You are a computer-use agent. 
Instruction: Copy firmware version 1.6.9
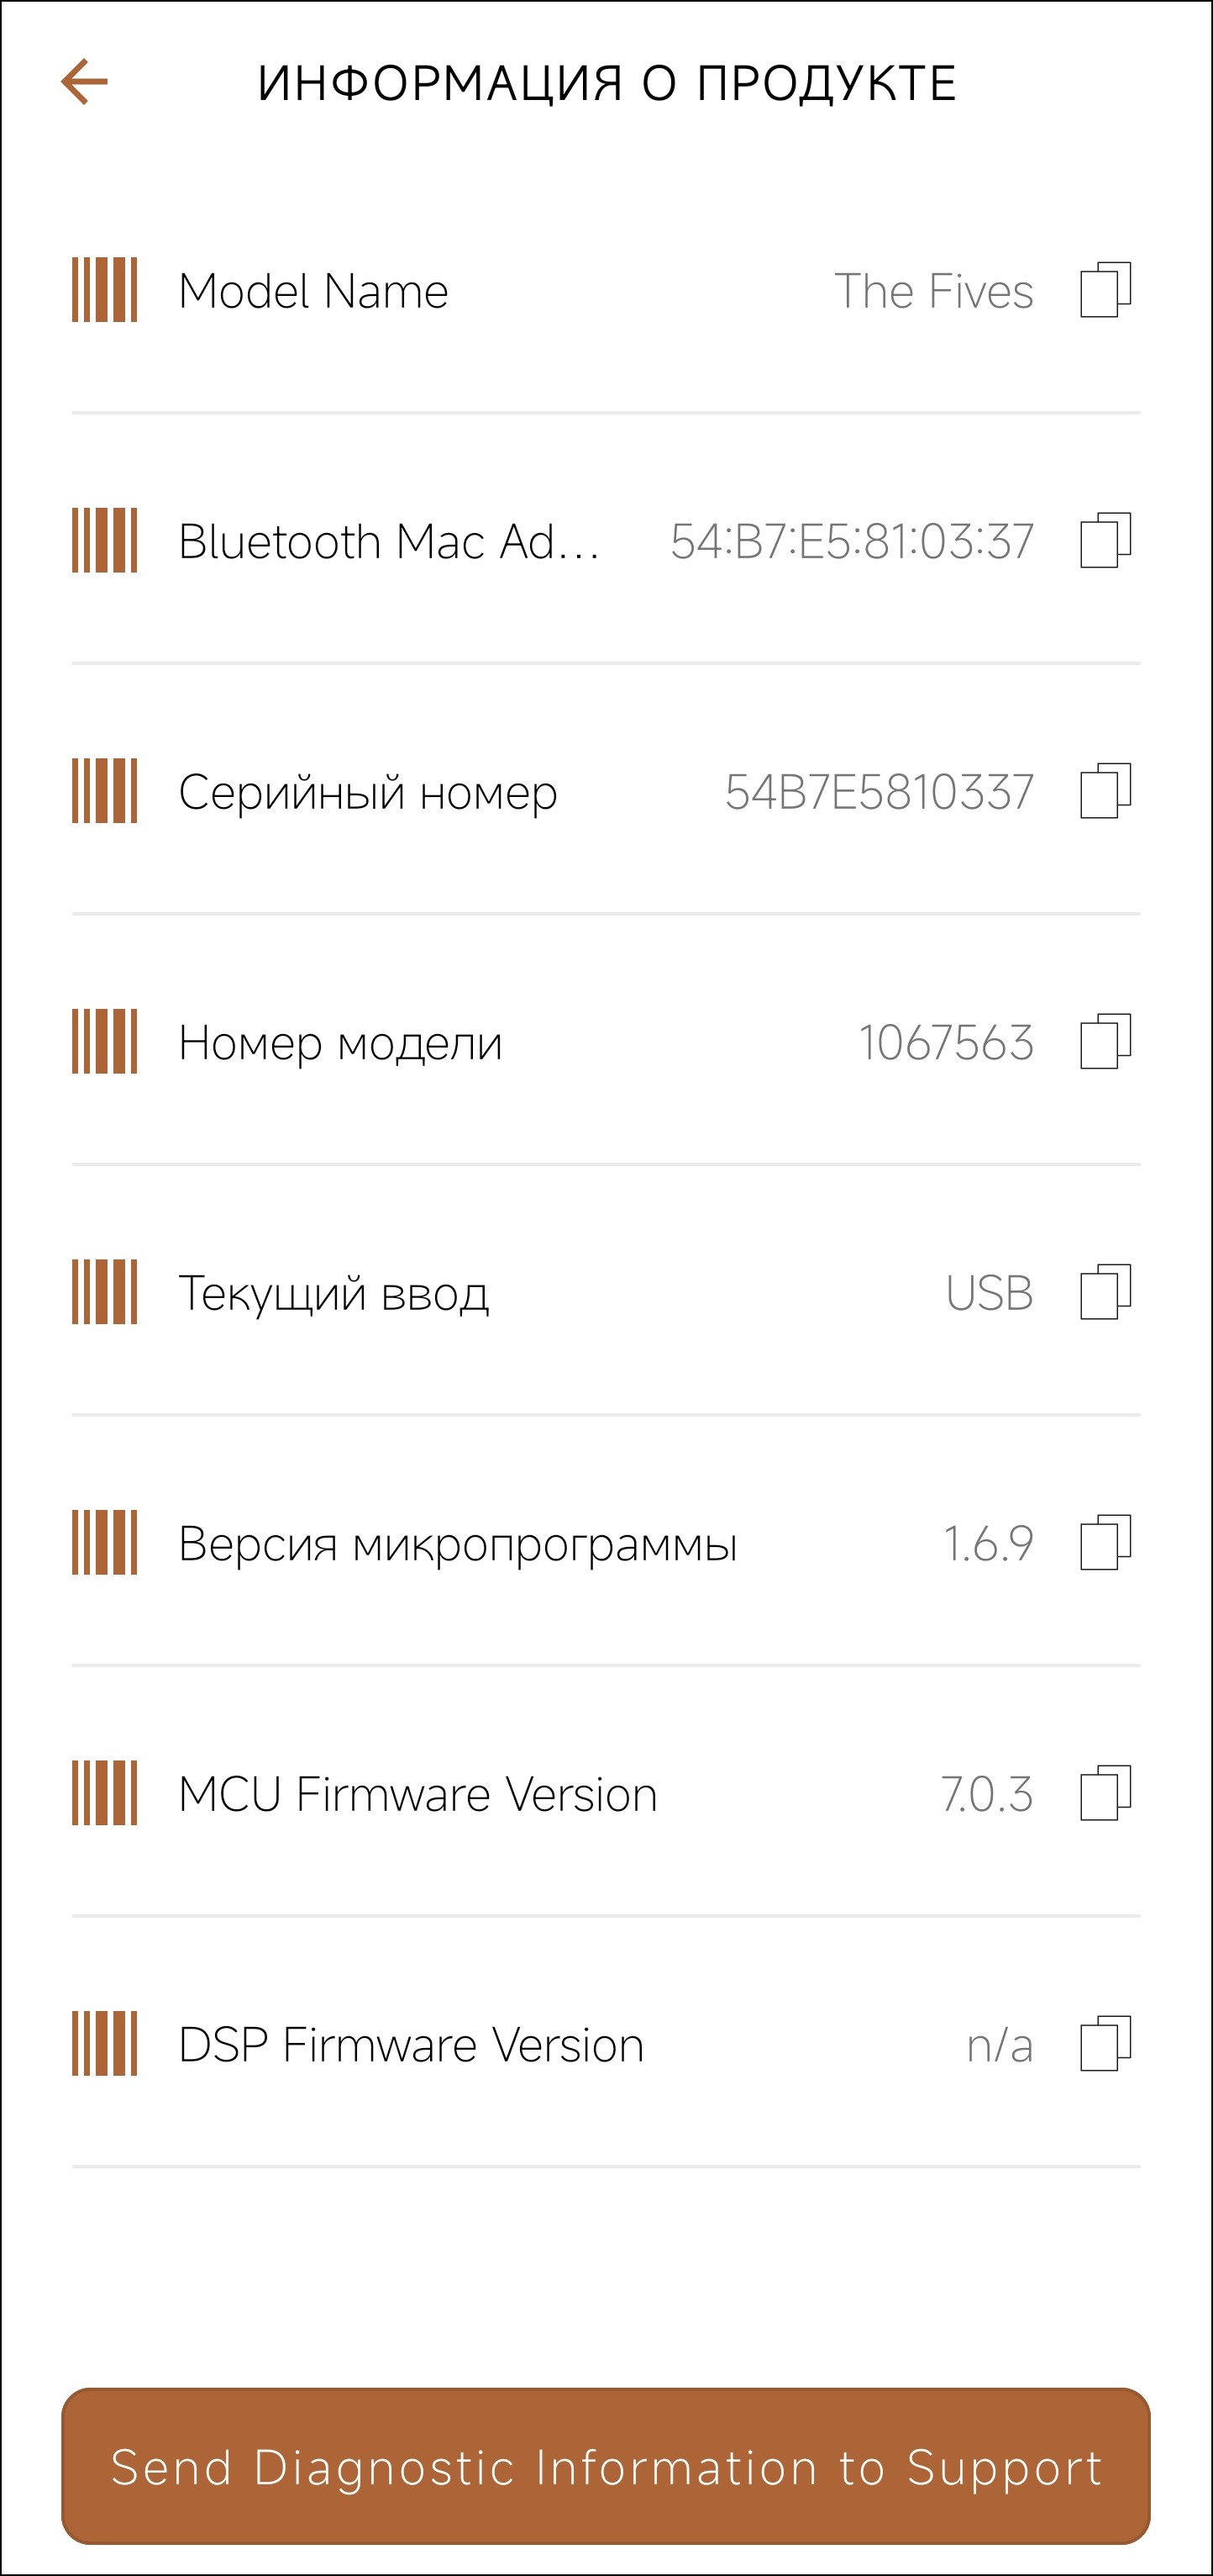(1105, 1542)
